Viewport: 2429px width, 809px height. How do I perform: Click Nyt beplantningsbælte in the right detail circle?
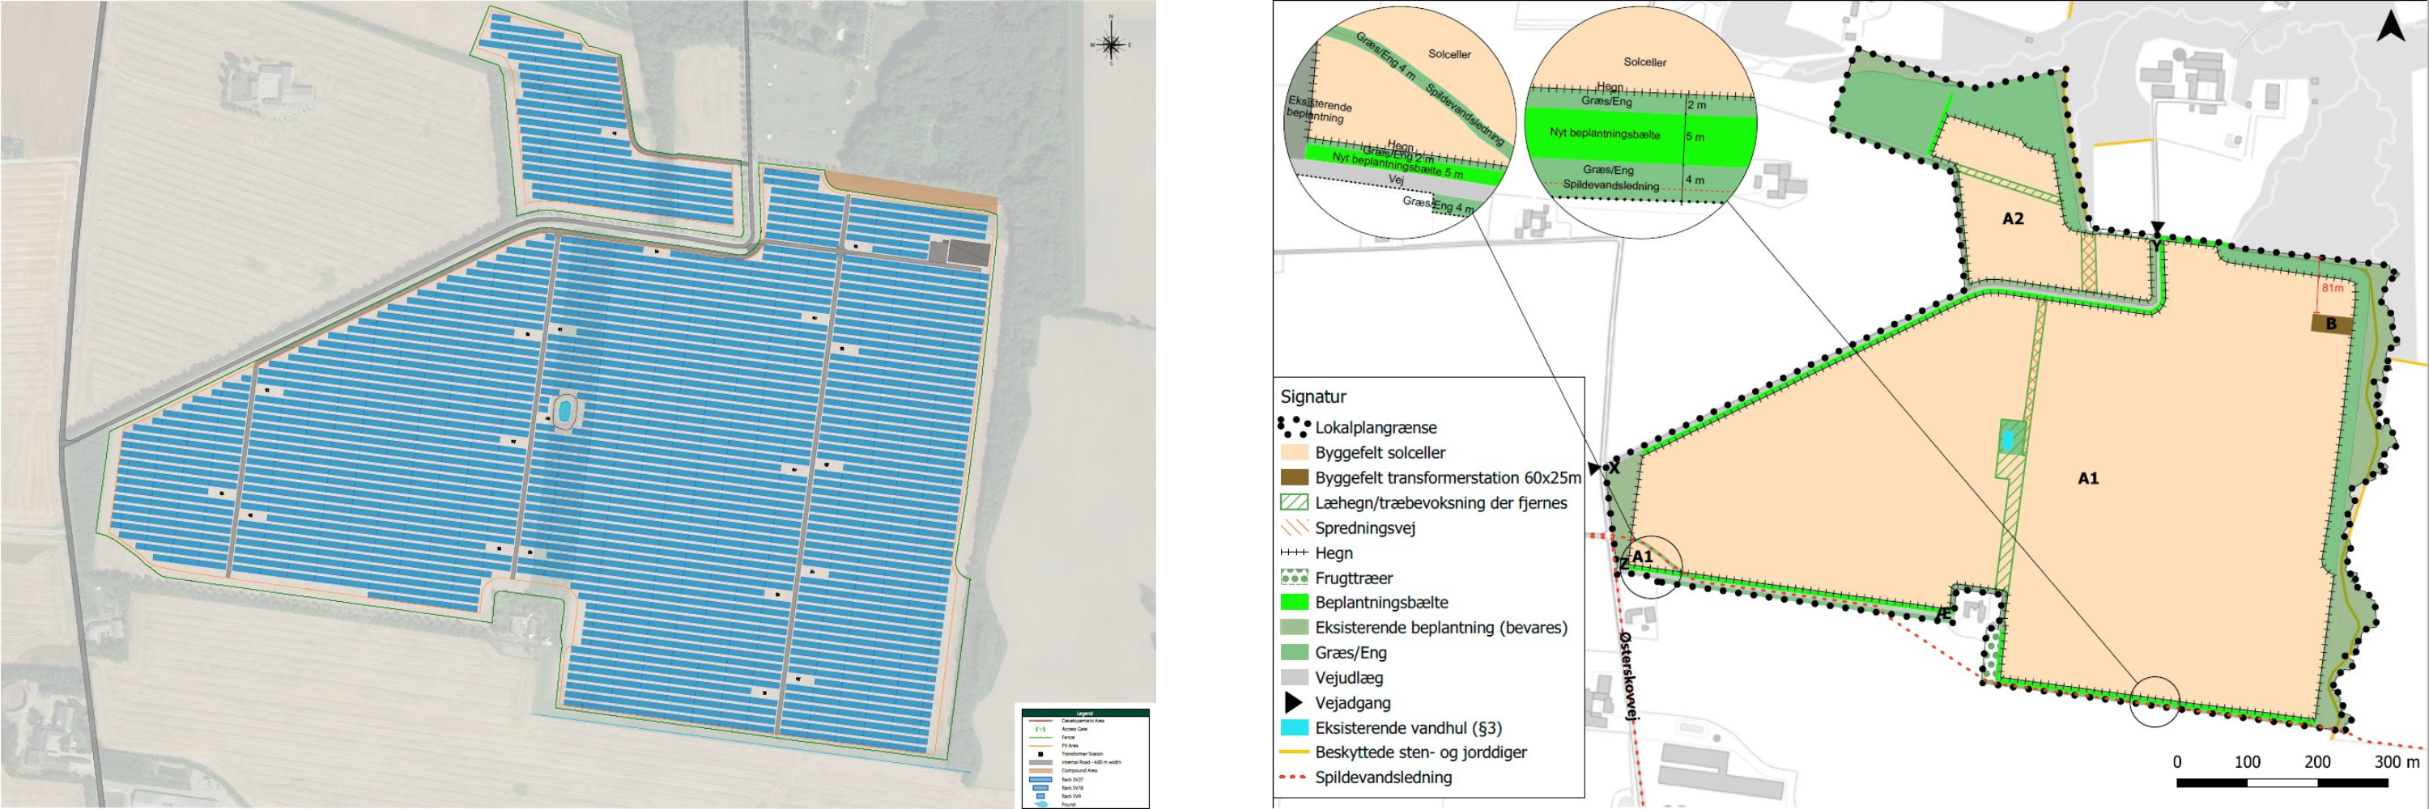click(1605, 133)
